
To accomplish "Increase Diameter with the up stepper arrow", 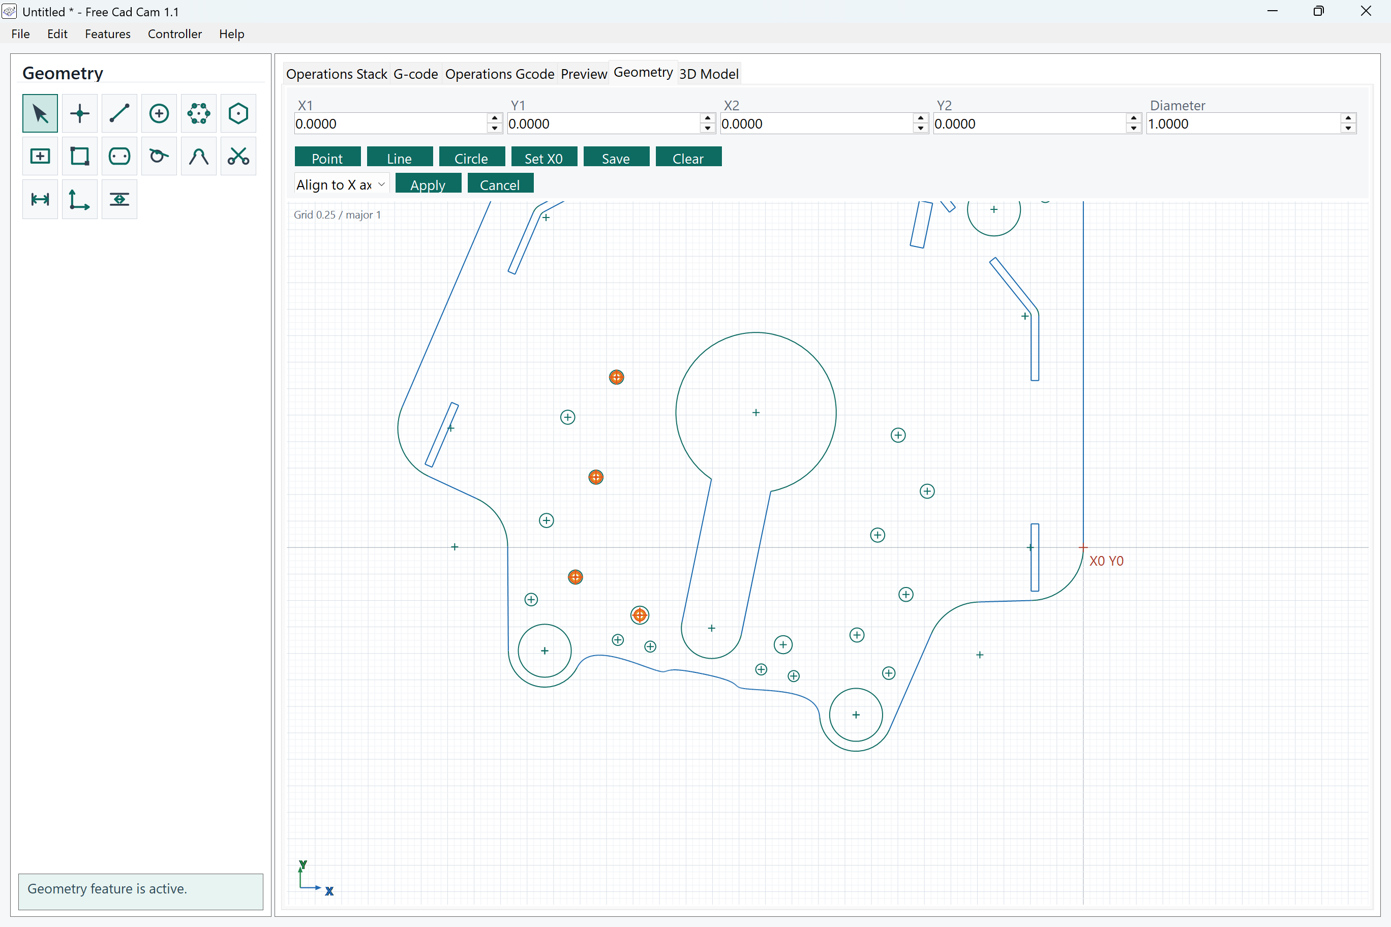I will pyautogui.click(x=1348, y=118).
